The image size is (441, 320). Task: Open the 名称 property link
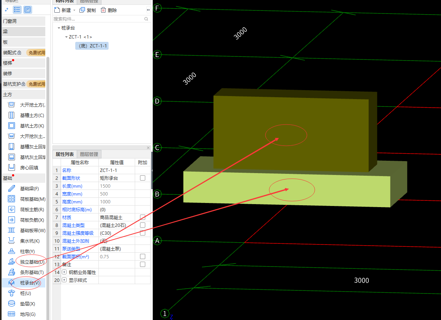tap(67, 170)
